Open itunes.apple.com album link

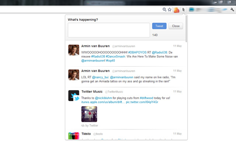click(x=103, y=102)
